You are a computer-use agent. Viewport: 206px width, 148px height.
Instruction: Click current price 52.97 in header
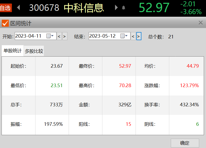coord(154,8)
